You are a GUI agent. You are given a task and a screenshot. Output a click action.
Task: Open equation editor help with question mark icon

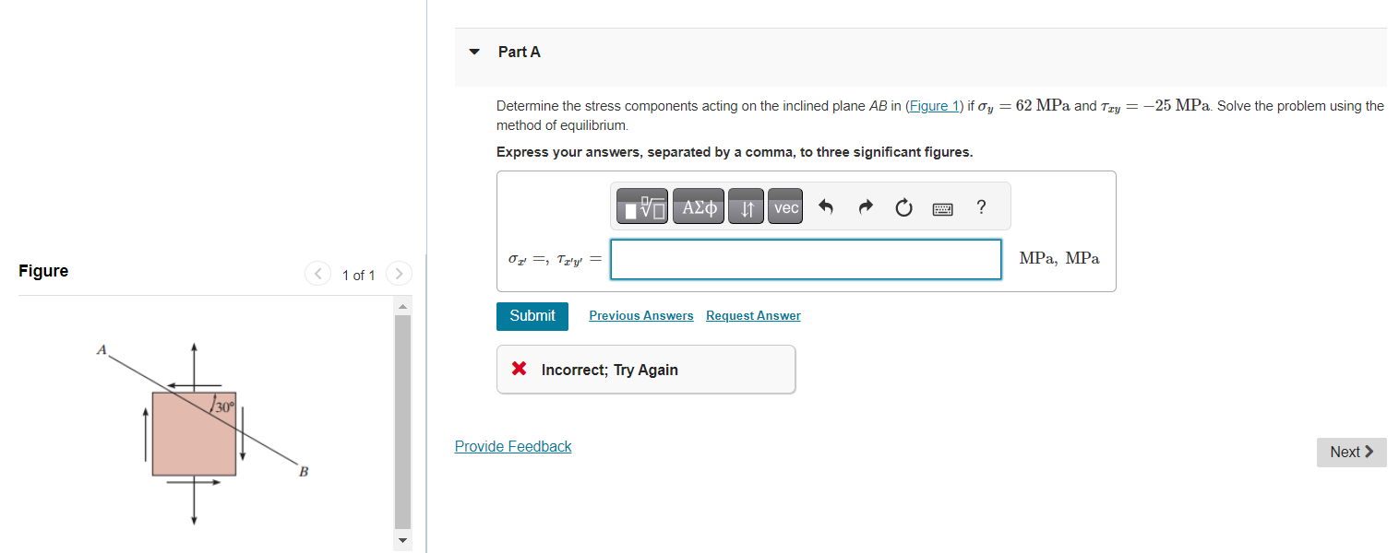[x=981, y=206]
